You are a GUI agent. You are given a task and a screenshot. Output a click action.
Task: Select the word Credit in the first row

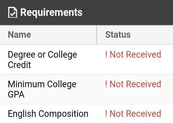(x=19, y=65)
